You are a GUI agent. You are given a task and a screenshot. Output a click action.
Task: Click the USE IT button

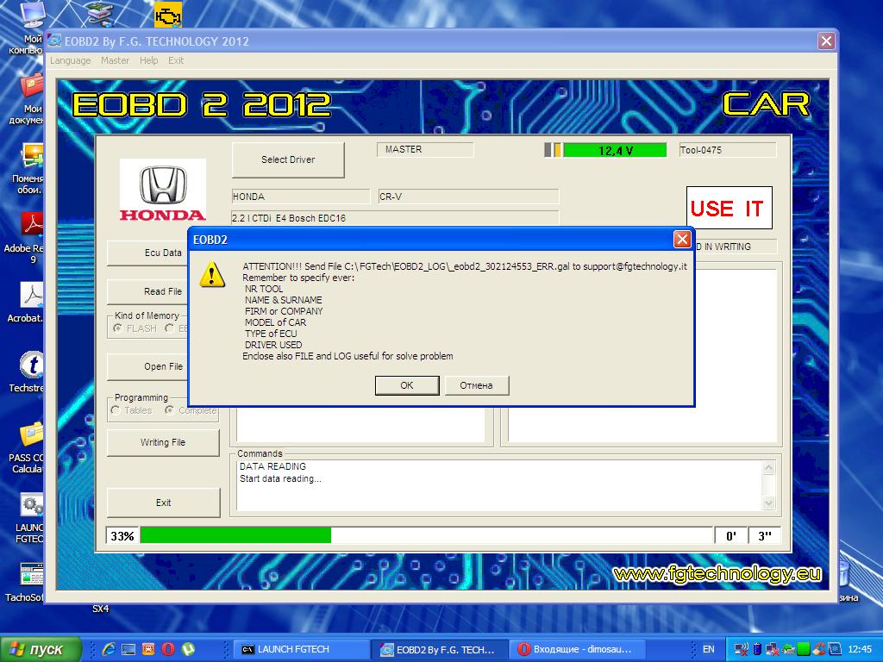click(x=730, y=208)
